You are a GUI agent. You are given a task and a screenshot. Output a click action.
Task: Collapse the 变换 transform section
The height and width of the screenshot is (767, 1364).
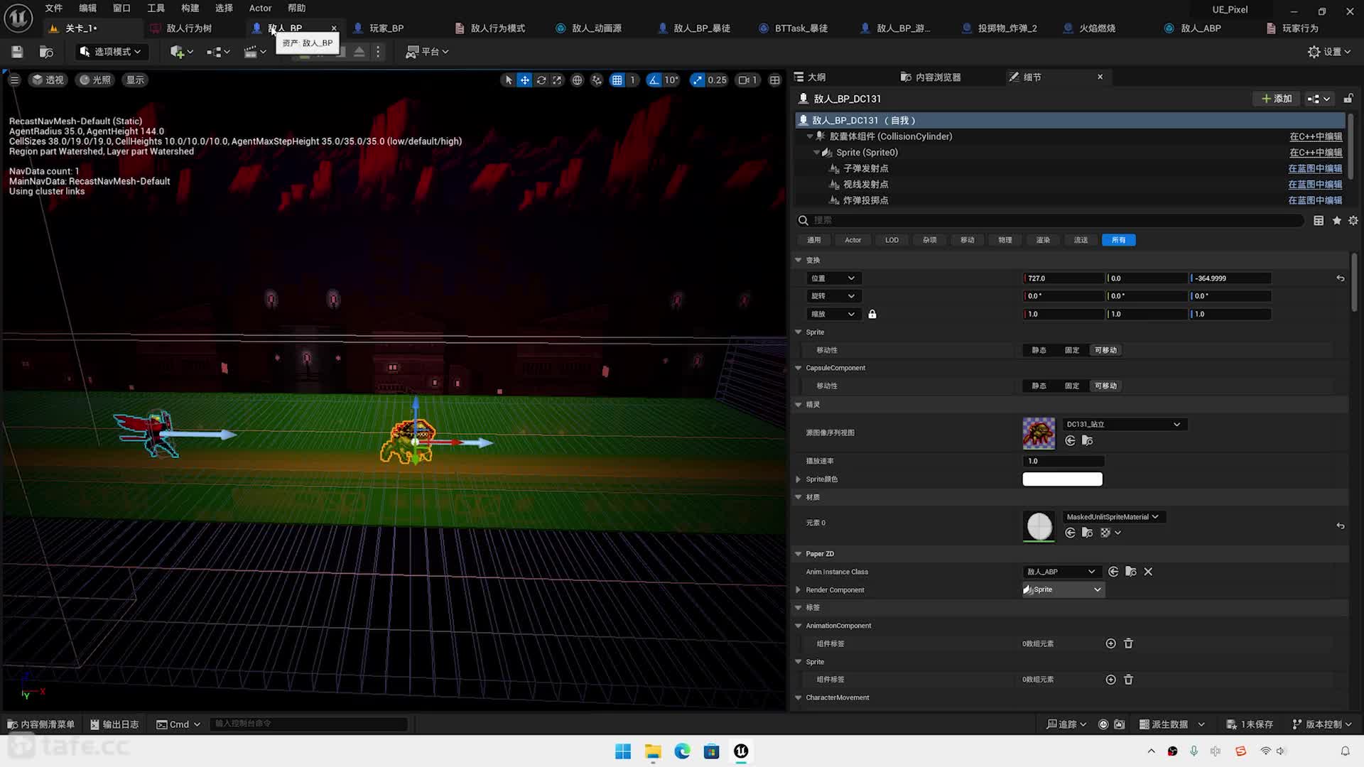799,260
